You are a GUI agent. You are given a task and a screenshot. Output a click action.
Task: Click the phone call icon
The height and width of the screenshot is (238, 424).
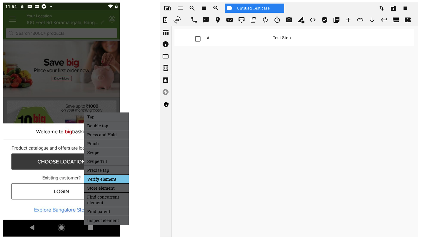point(194,20)
